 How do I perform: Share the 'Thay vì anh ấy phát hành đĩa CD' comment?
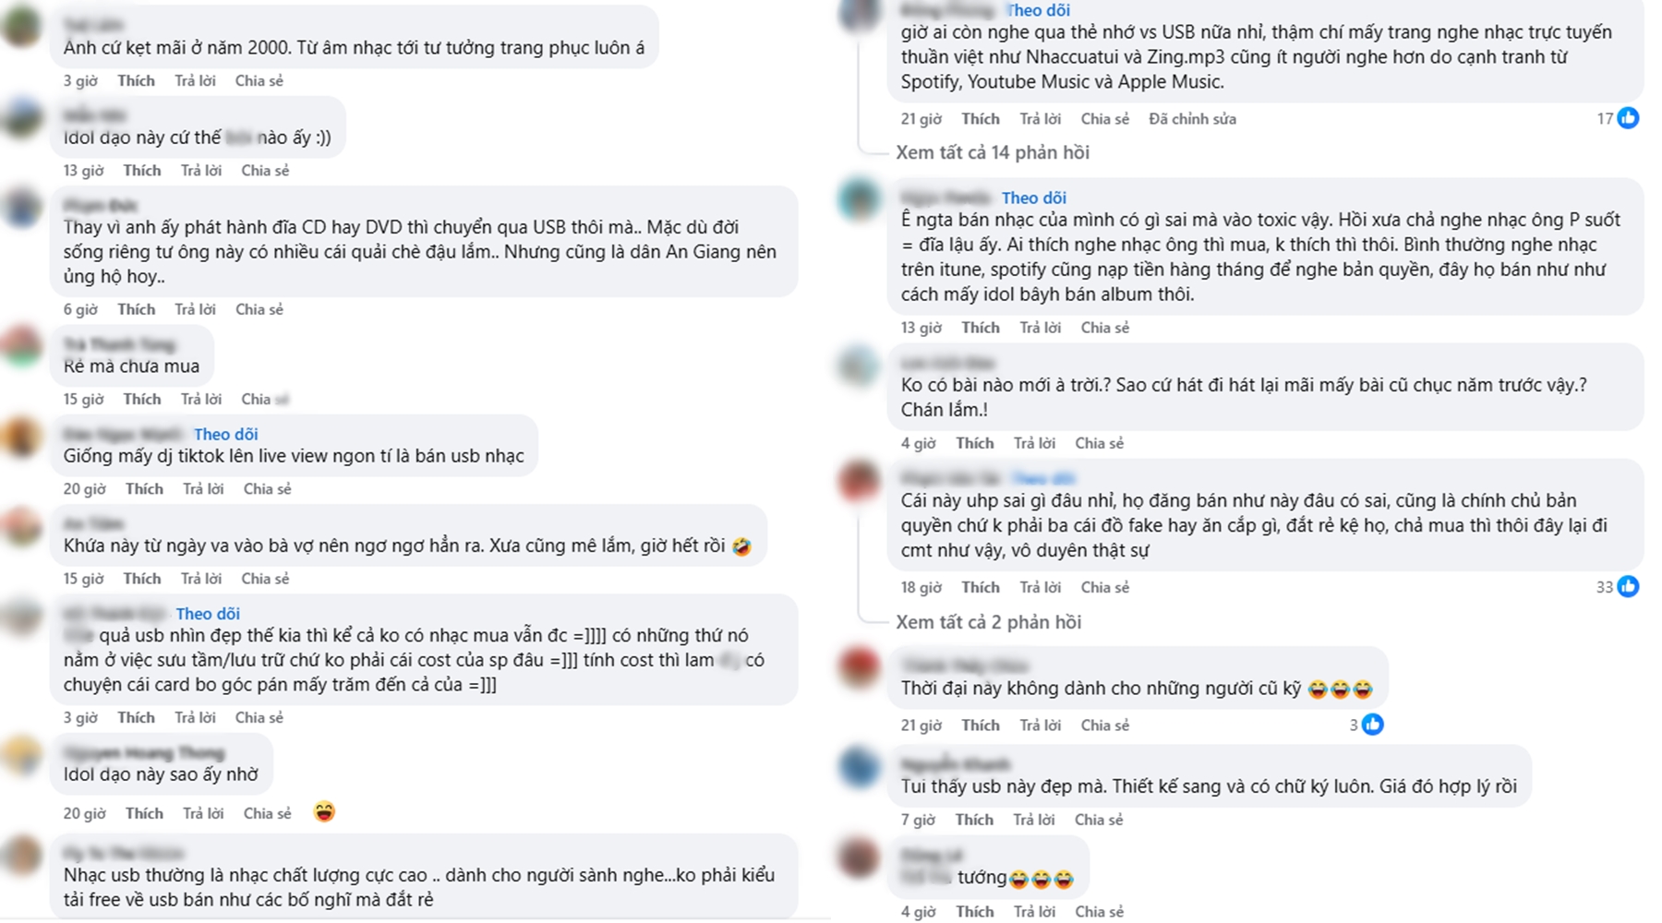[259, 309]
